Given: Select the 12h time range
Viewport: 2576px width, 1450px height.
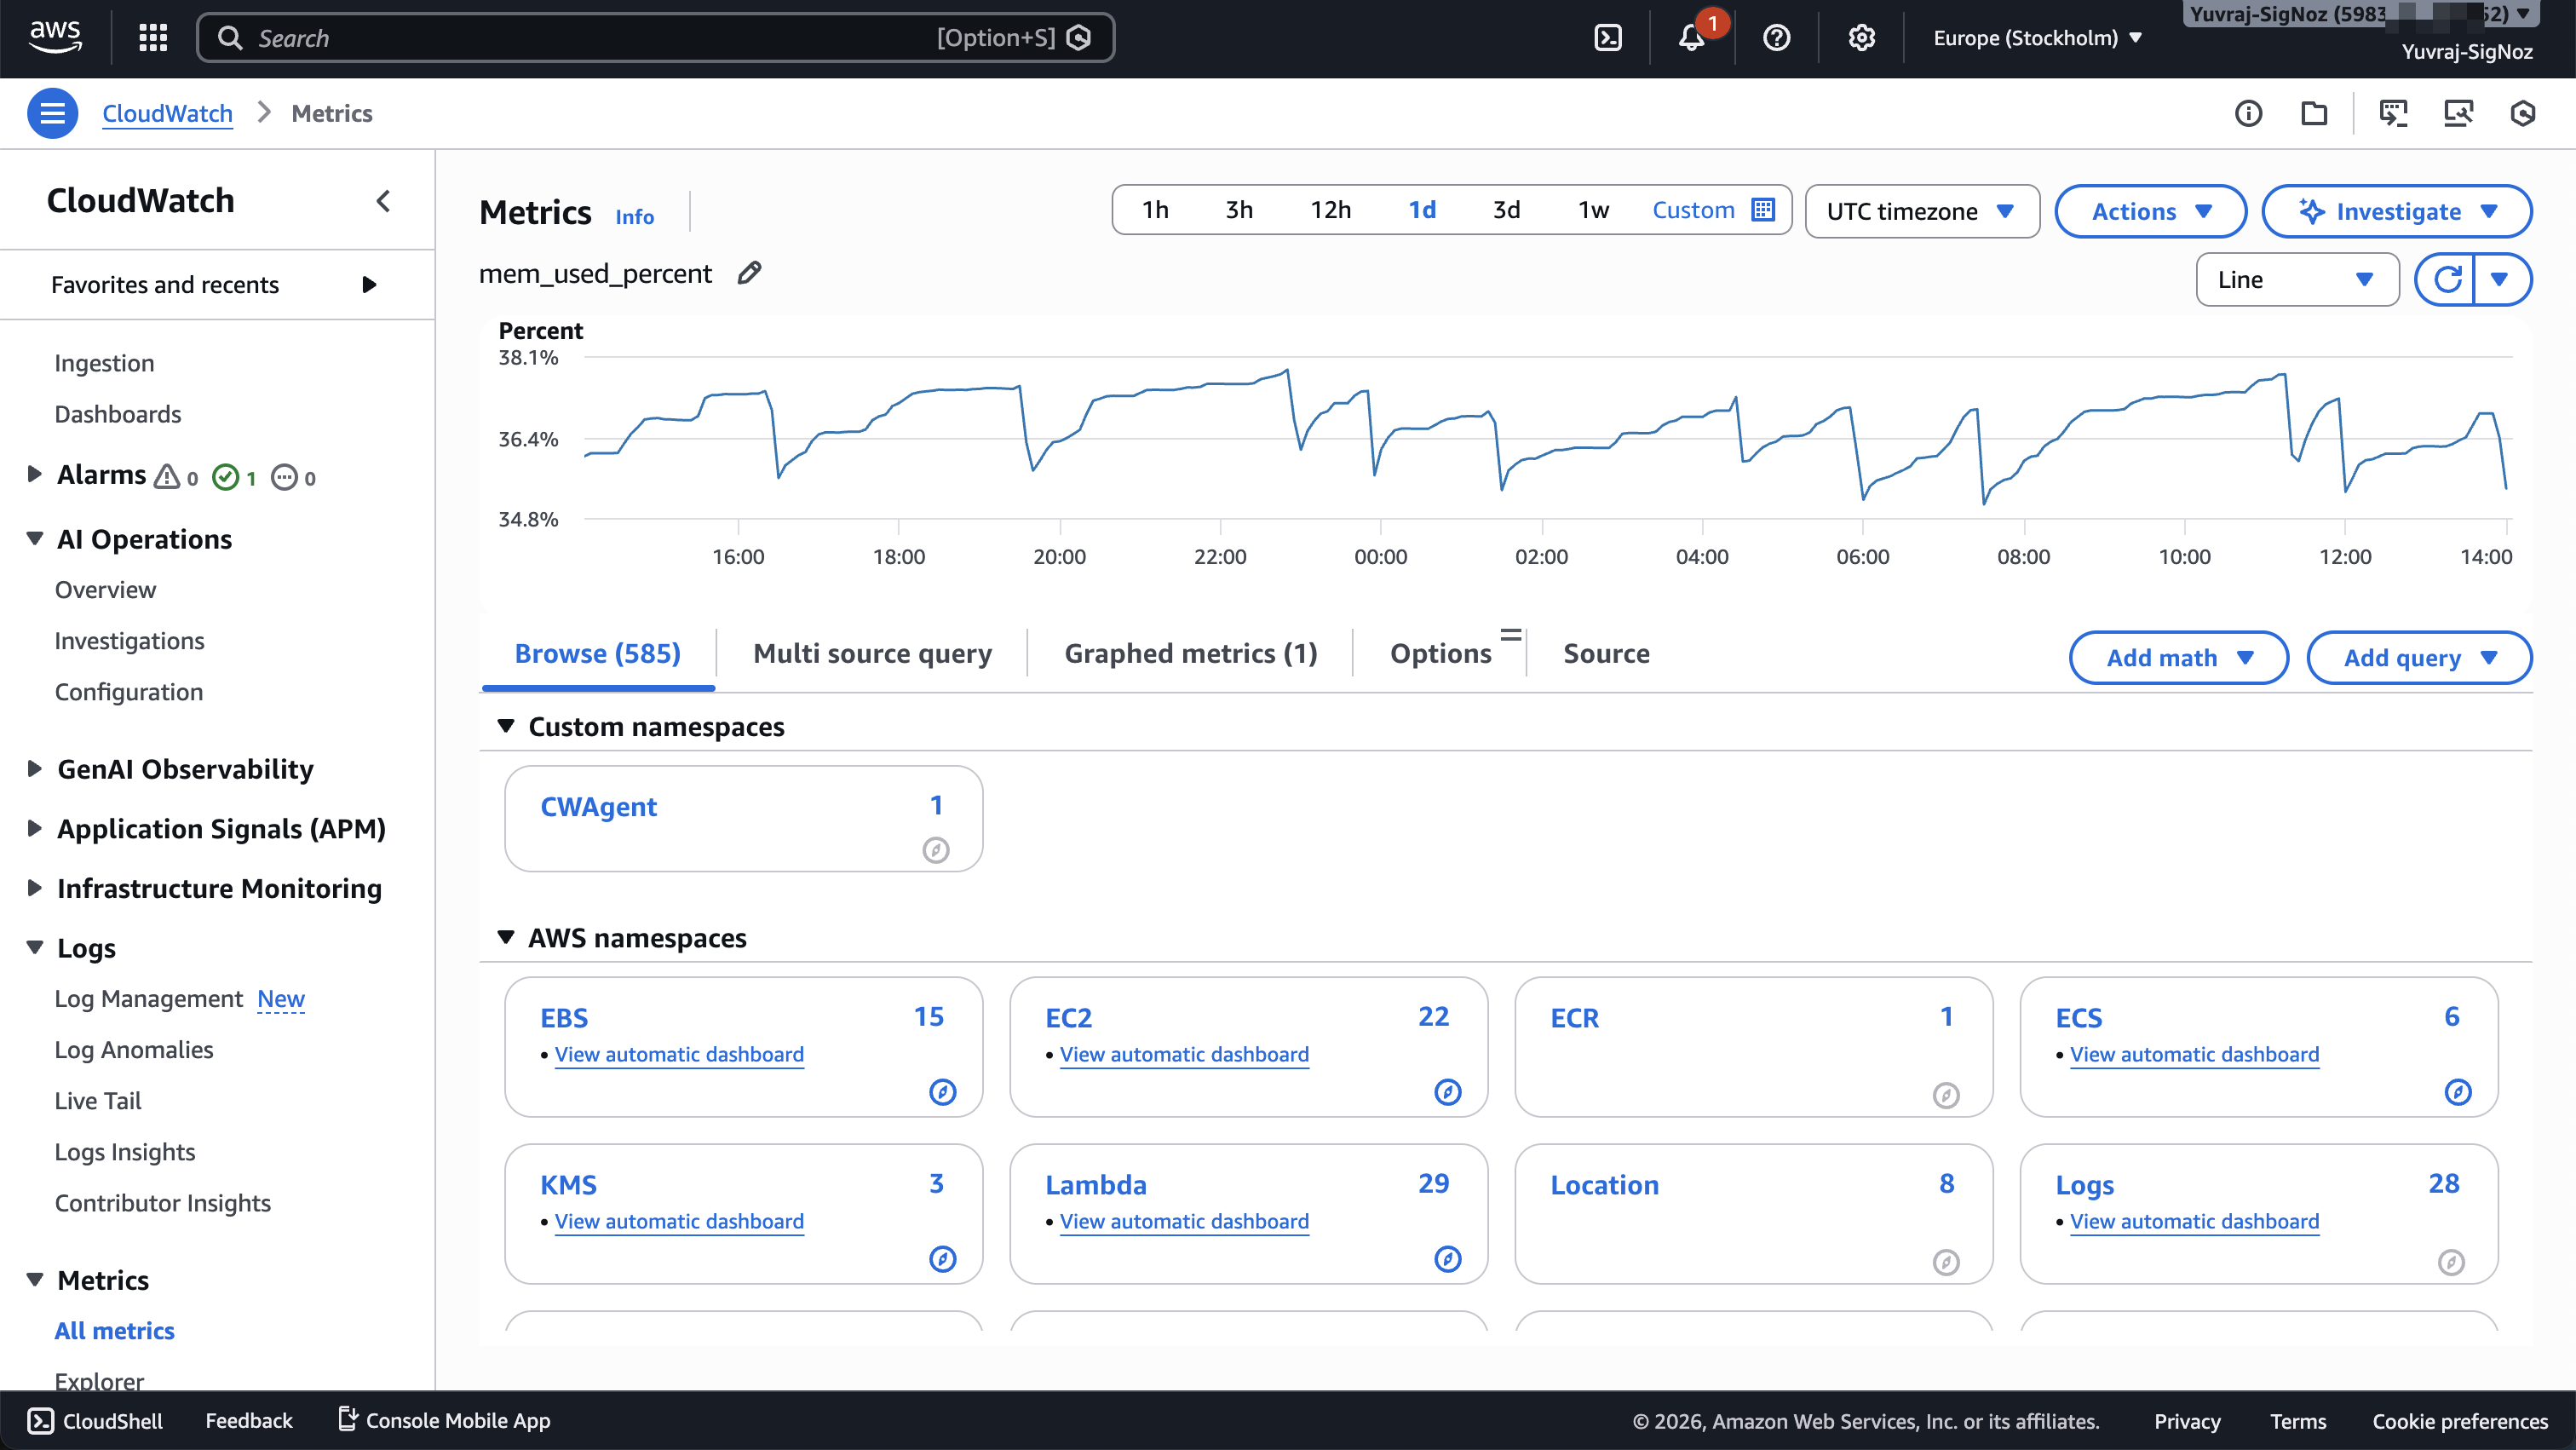Looking at the screenshot, I should tap(1329, 210).
